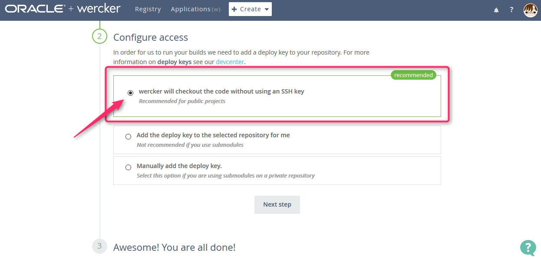Open the Applications menu item
The width and height of the screenshot is (541, 259).
[195, 9]
